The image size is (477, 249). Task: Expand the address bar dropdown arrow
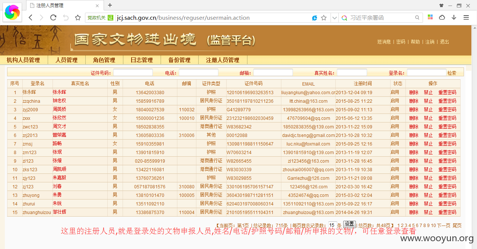(x=334, y=17)
